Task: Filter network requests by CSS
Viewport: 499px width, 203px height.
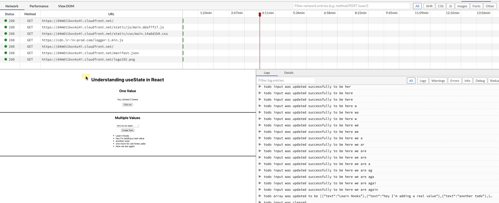Action: coord(440,6)
